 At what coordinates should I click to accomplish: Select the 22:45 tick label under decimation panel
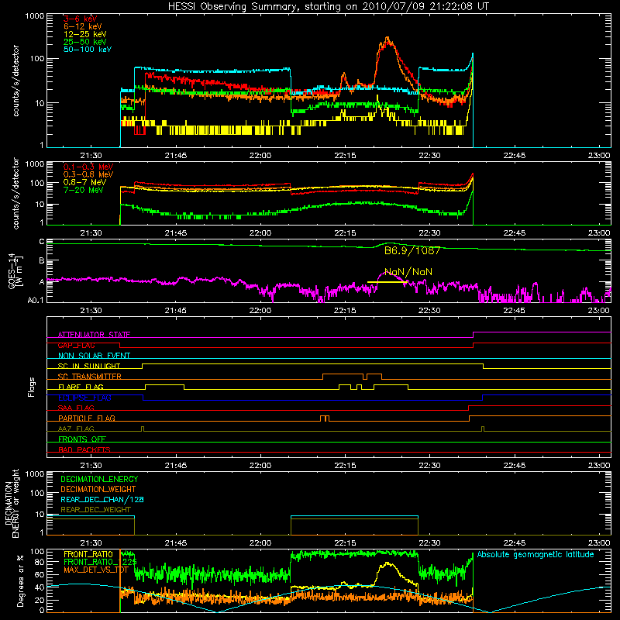(x=514, y=543)
